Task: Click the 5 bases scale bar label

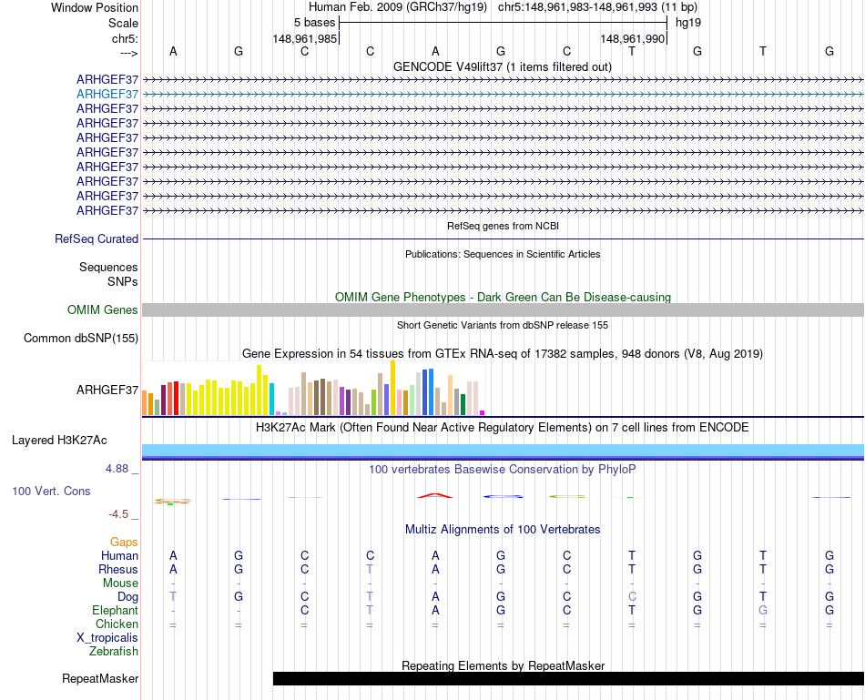Action: [x=314, y=23]
